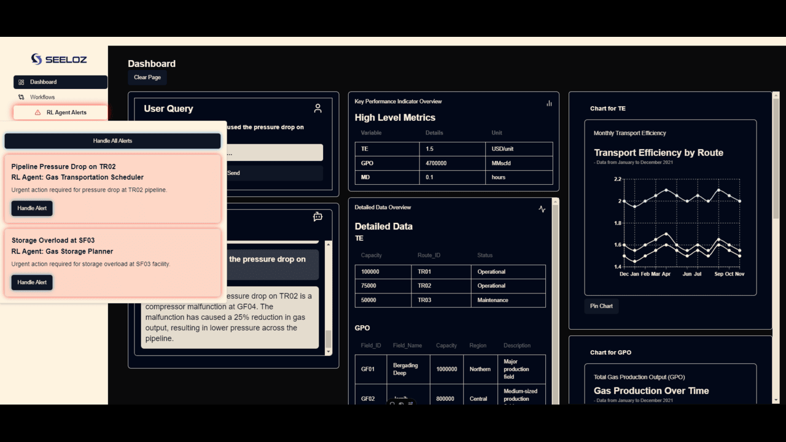Click the activity pulse icon in Detailed Data Overview

[542, 209]
